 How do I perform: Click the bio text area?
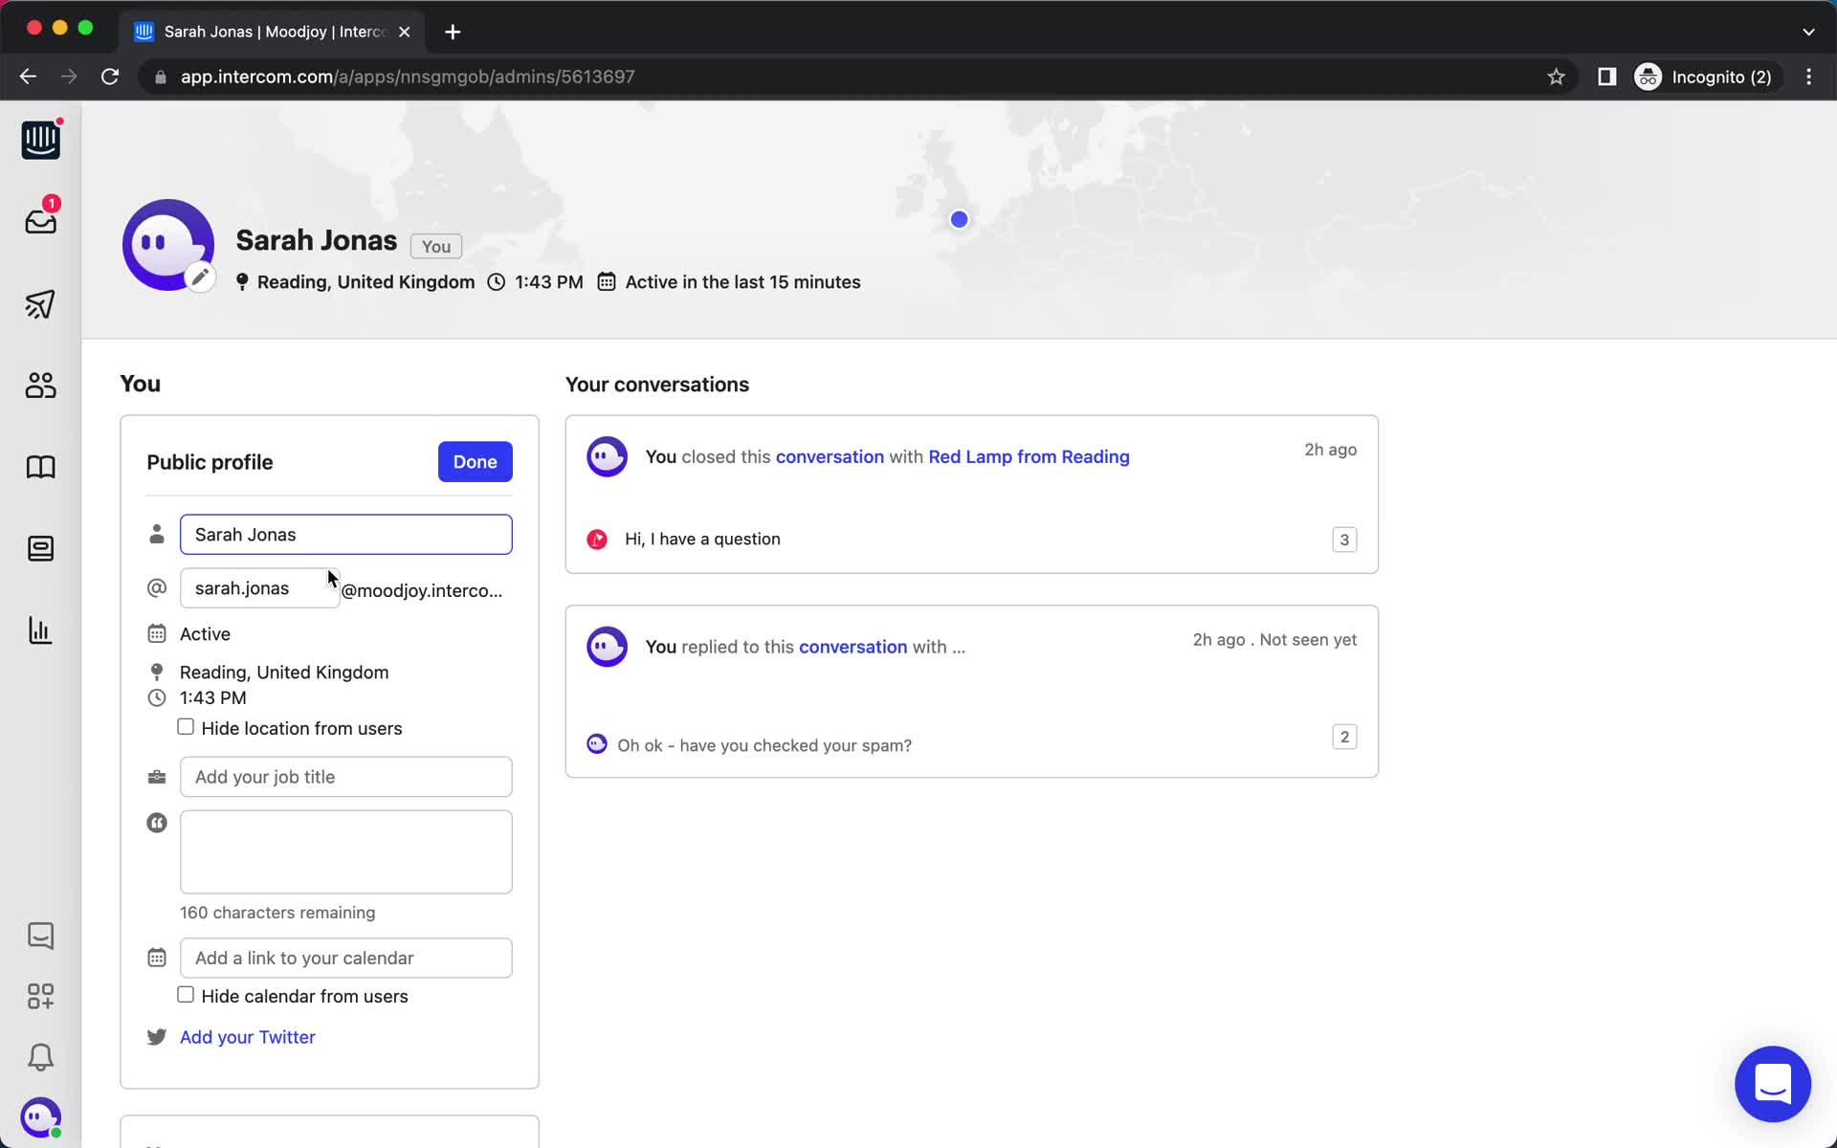pyautogui.click(x=346, y=852)
